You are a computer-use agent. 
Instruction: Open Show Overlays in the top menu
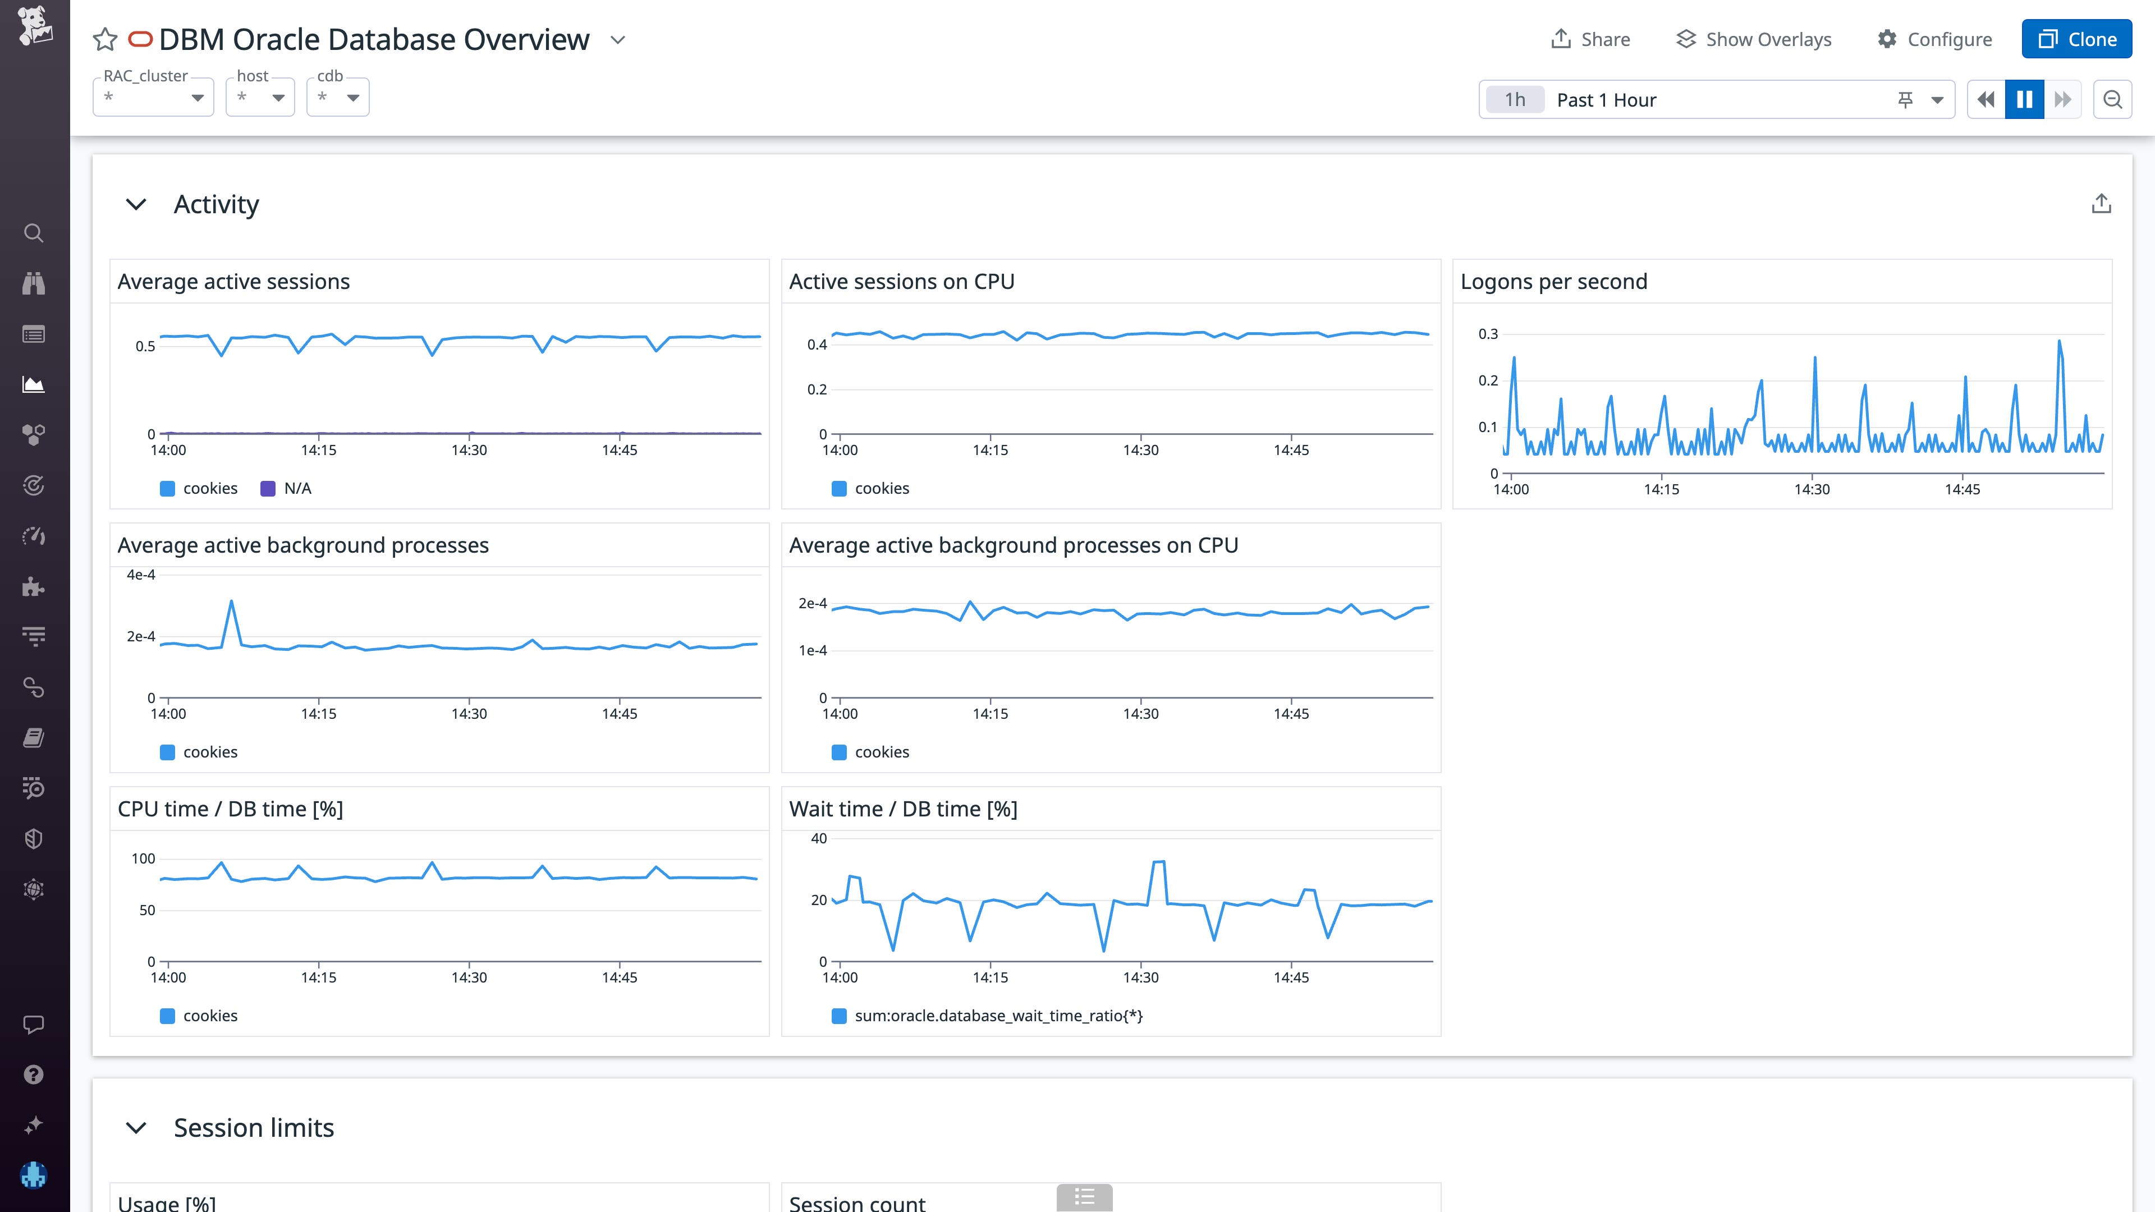(1754, 39)
